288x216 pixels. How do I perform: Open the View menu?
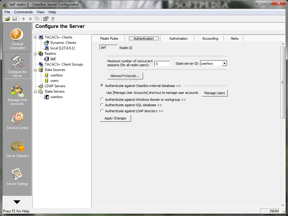pyautogui.click(x=40, y=12)
